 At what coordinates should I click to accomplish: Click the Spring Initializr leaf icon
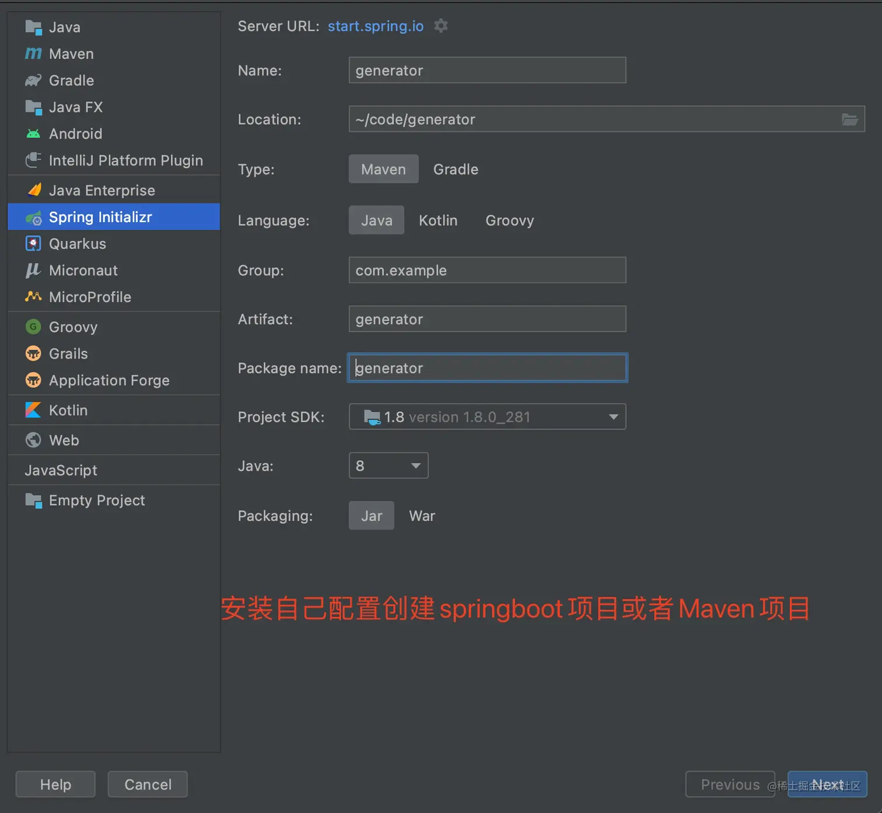pos(33,218)
